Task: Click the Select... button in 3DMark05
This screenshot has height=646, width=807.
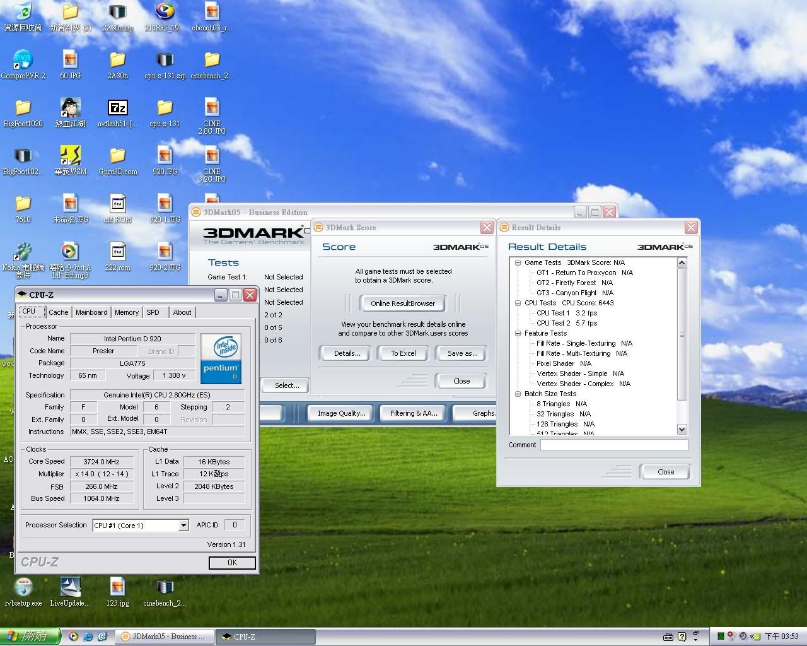Action: [x=287, y=385]
